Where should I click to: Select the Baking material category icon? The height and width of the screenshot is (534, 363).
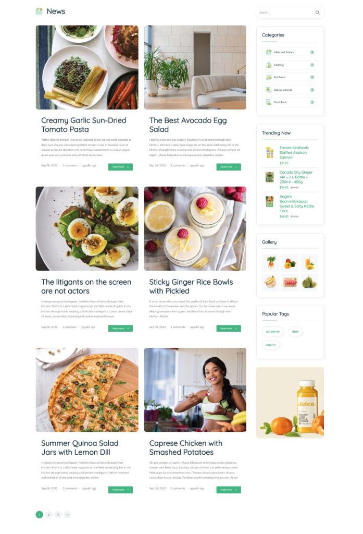click(x=268, y=90)
